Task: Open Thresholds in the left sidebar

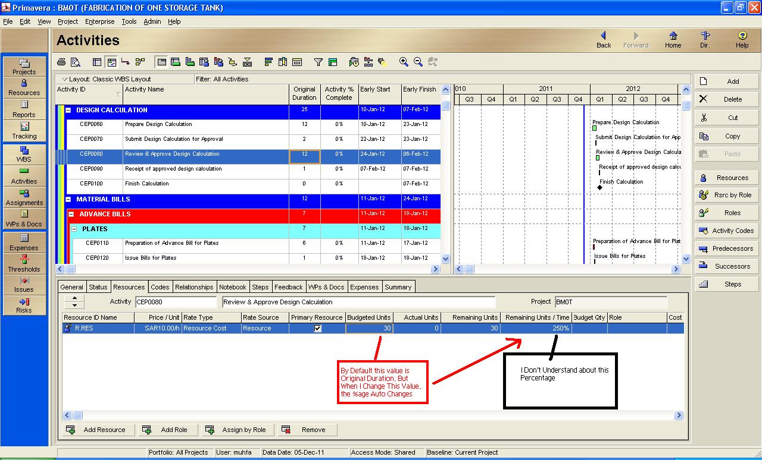Action: 24,264
